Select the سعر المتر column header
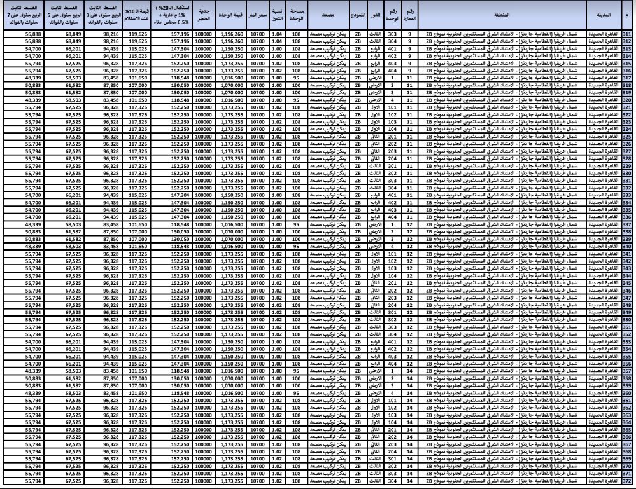Screen dimensions: 636x489 click(257, 14)
